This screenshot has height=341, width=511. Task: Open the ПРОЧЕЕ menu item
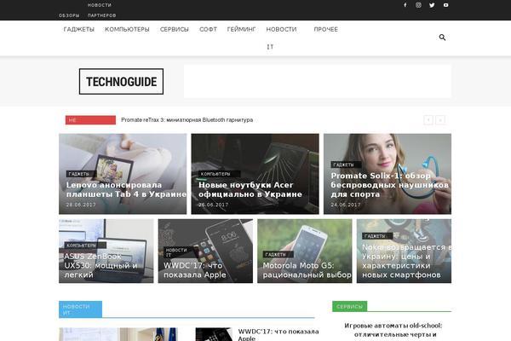(326, 29)
